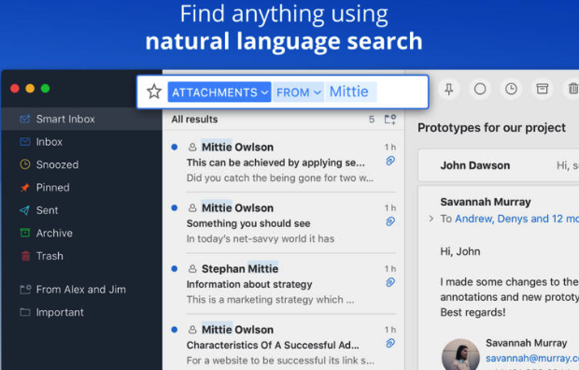Open the FROM filter dropdown
This screenshot has width=579, height=370.
click(299, 92)
